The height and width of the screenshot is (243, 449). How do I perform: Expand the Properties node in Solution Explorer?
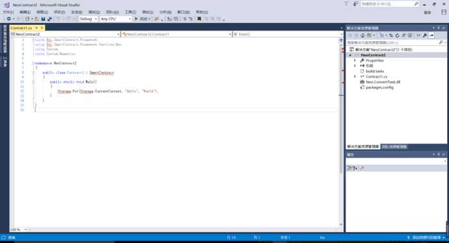click(355, 60)
